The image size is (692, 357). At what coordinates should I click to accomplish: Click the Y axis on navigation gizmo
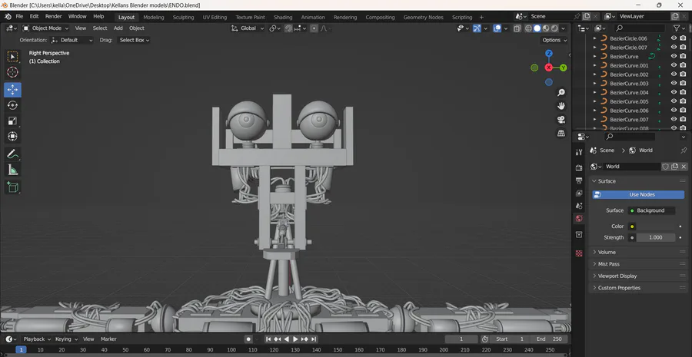(564, 68)
